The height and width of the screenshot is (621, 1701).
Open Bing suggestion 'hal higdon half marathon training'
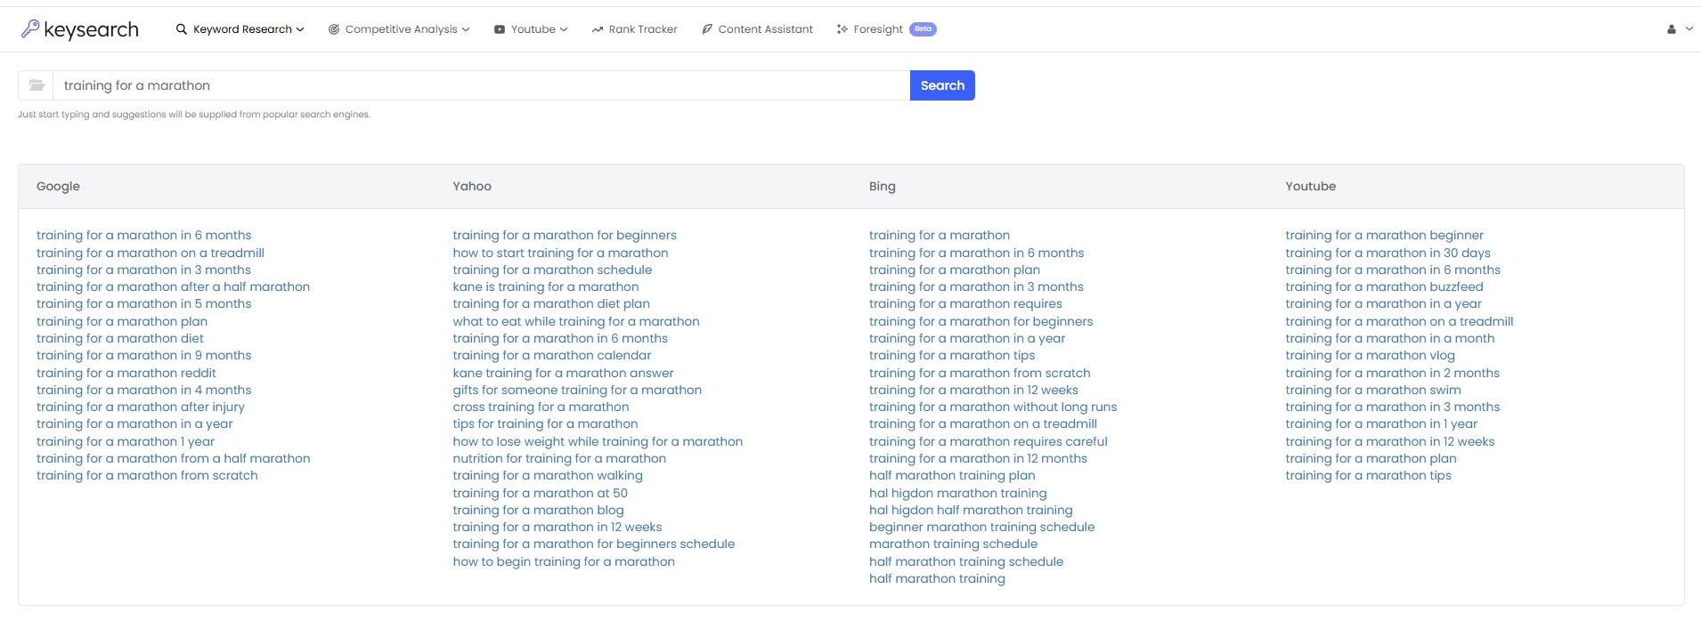[x=971, y=510]
